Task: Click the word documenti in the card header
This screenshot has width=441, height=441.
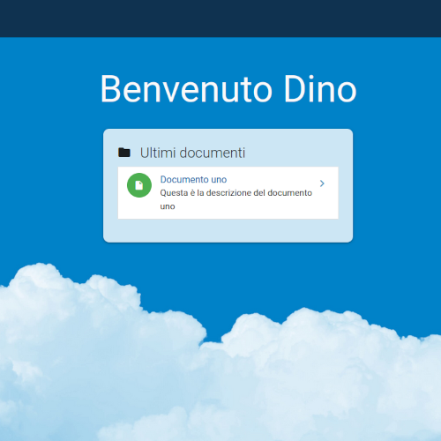Action: point(213,153)
